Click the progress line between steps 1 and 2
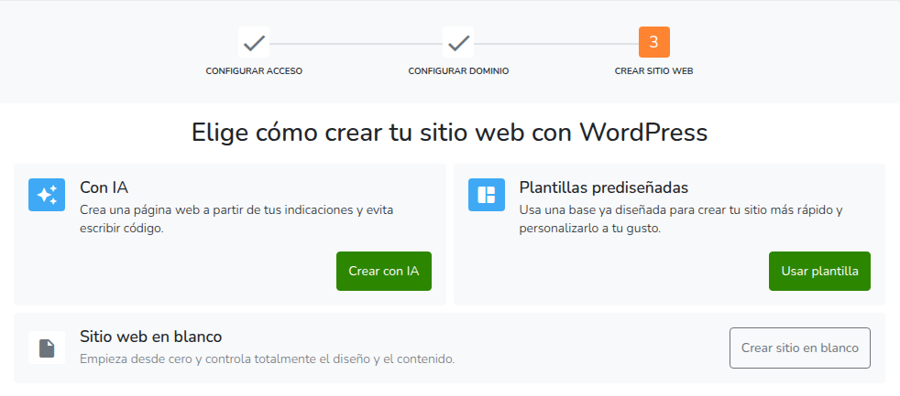This screenshot has width=900, height=396. tap(356, 43)
